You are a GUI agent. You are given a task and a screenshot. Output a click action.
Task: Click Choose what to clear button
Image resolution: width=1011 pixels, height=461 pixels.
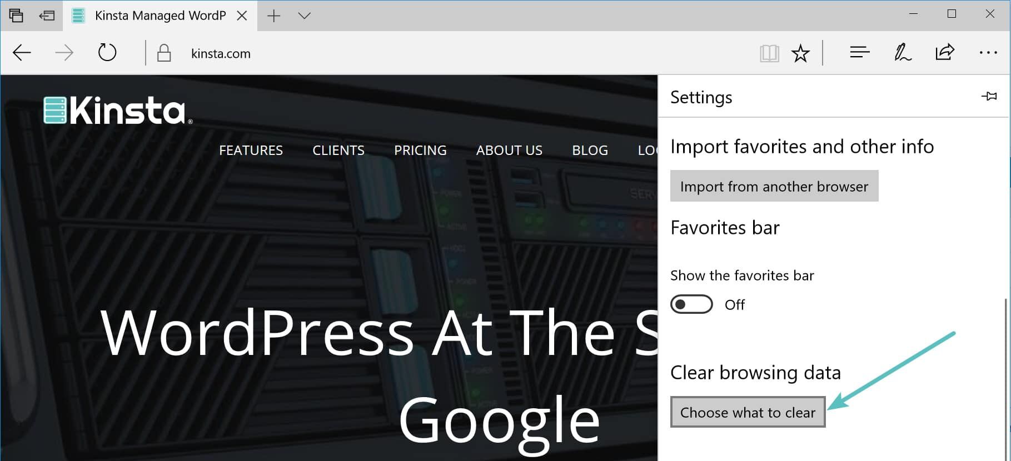coord(748,412)
